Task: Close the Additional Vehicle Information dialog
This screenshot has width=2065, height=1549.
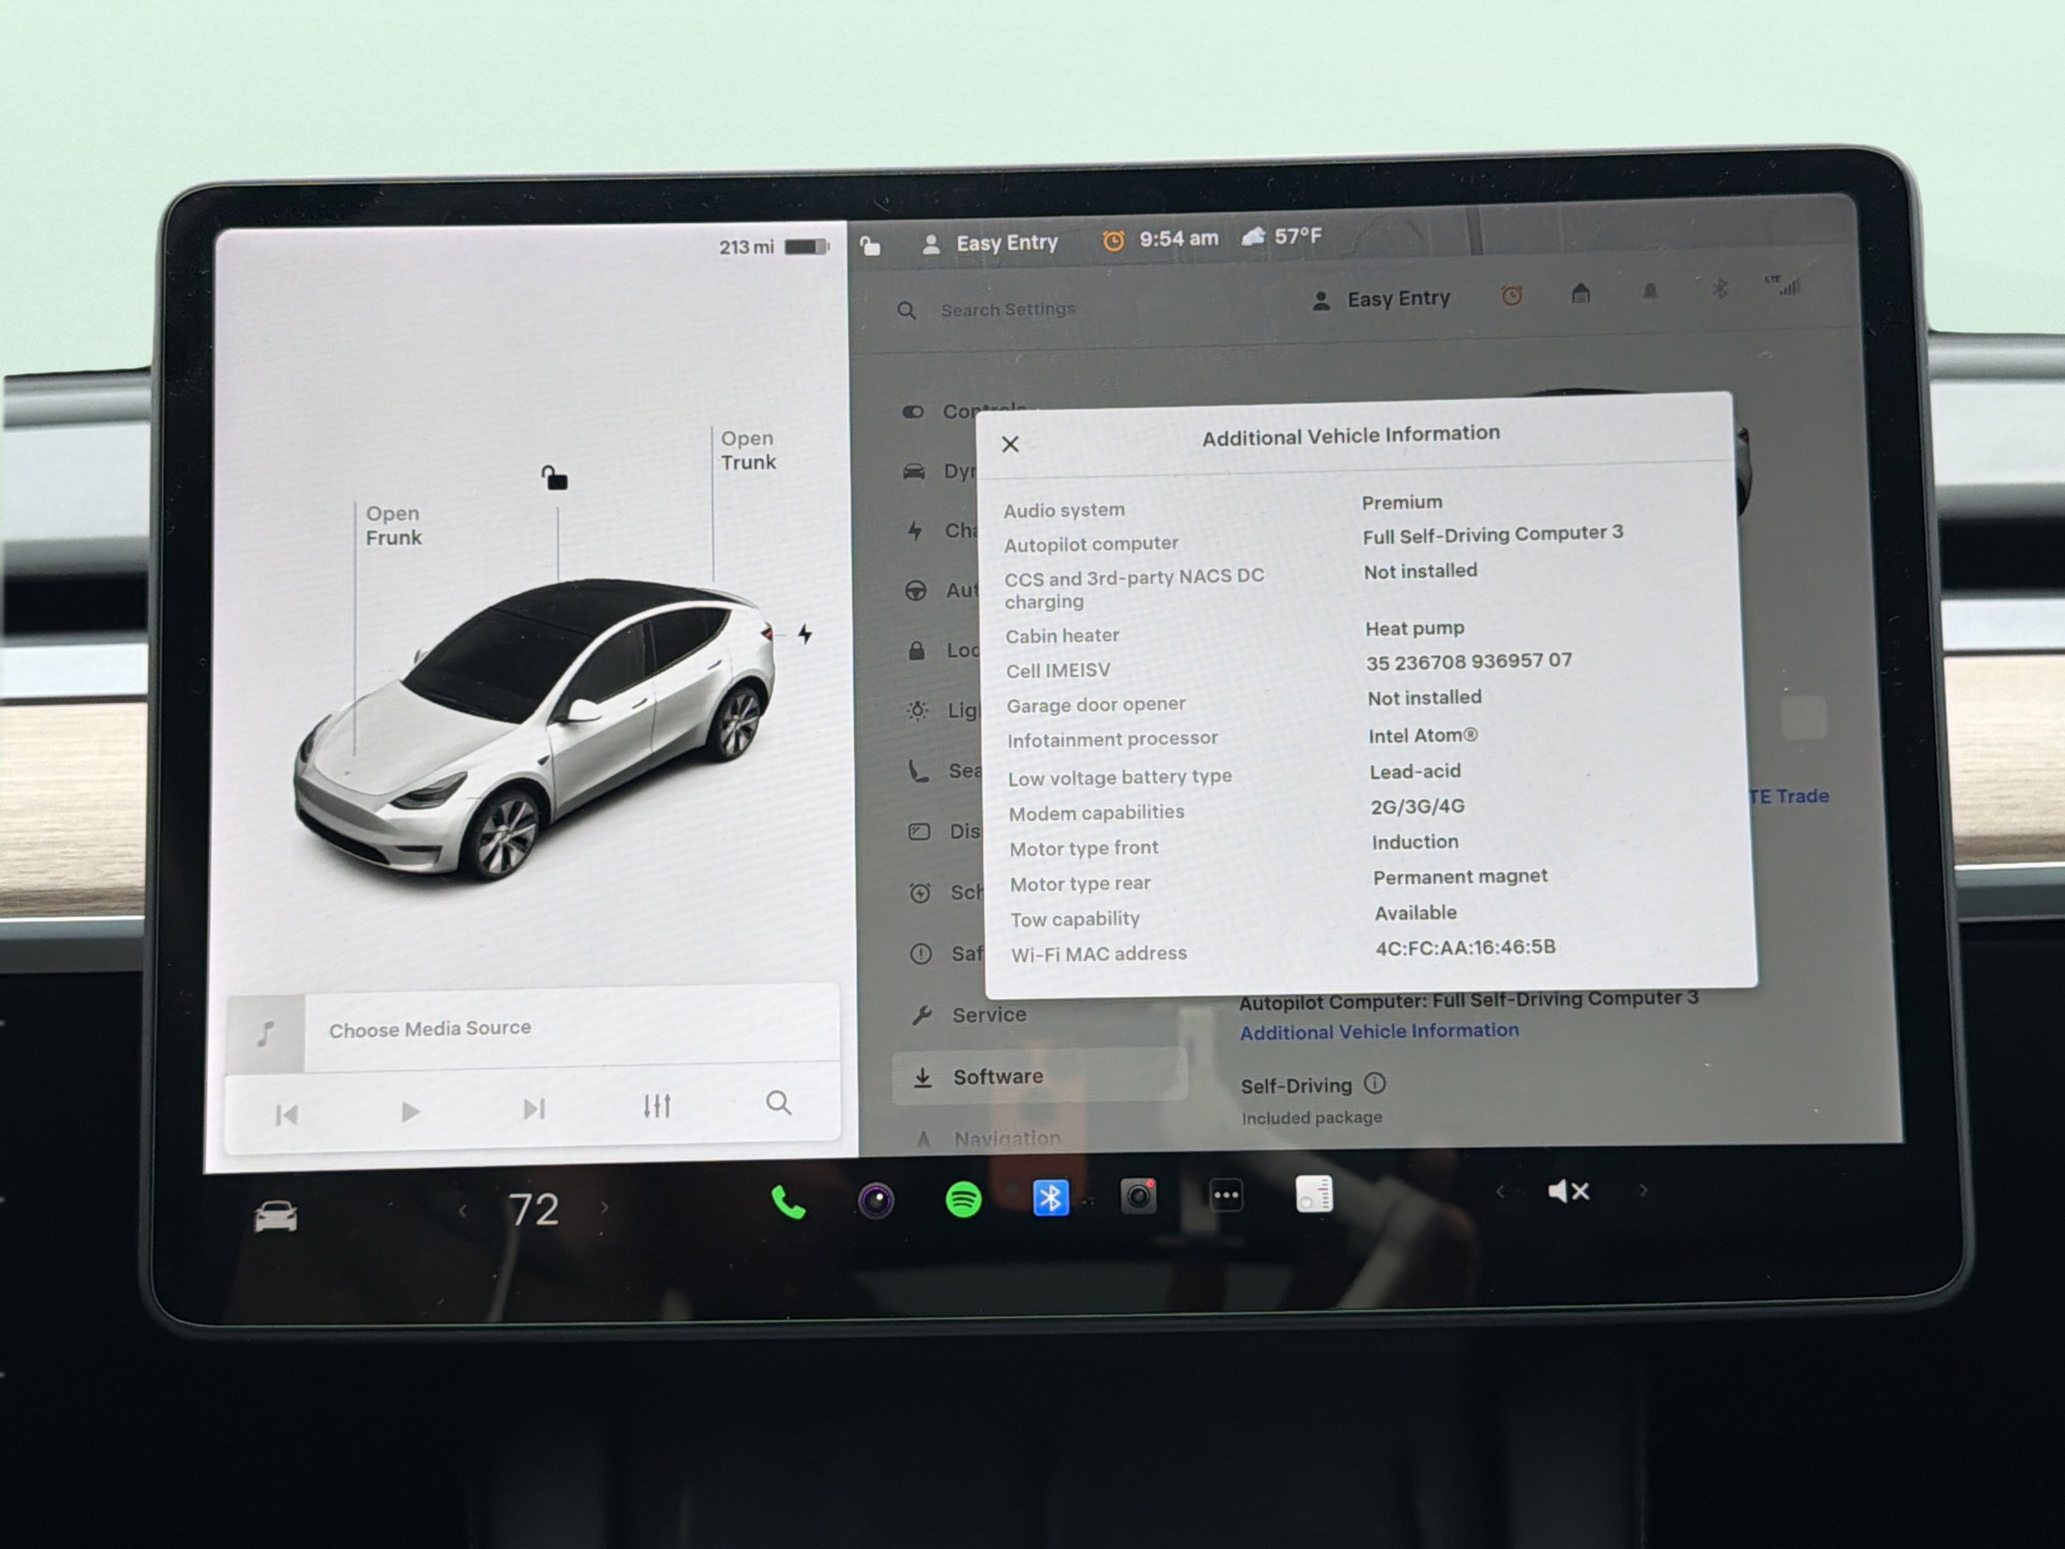Action: point(1010,445)
